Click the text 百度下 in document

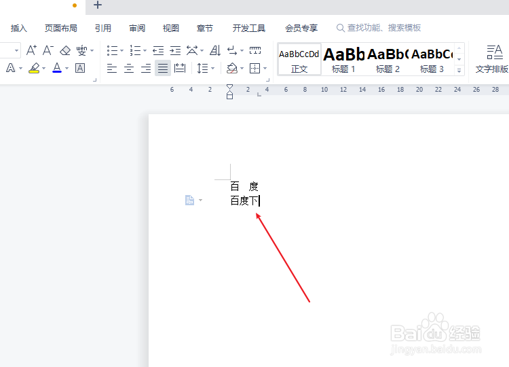tap(245, 200)
